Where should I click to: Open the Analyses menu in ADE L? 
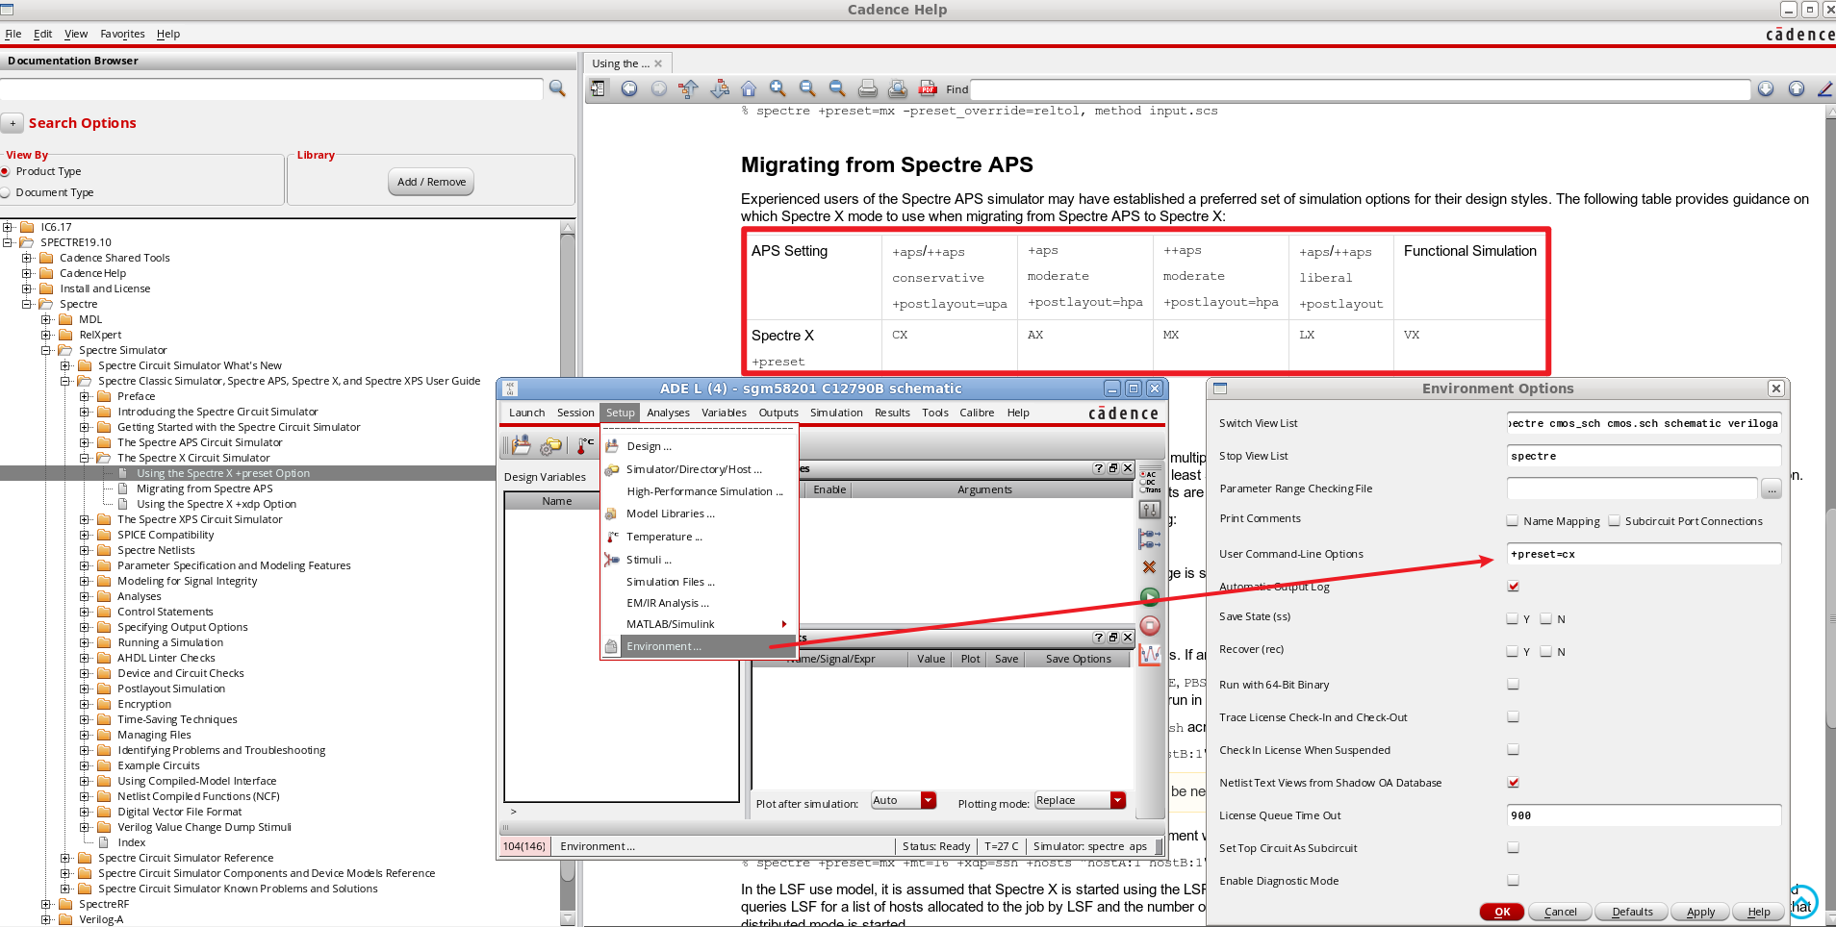[x=668, y=413]
